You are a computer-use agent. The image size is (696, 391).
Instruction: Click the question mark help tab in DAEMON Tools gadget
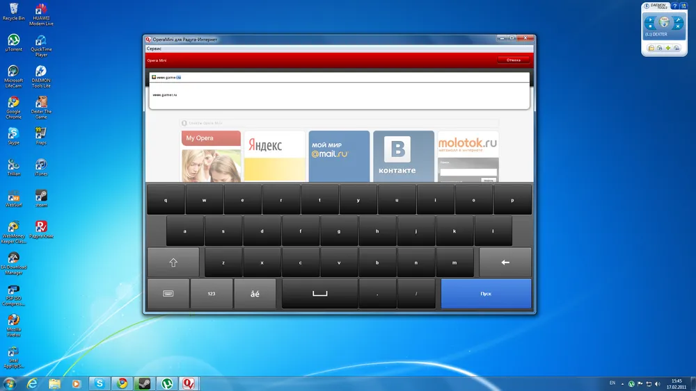coord(674,6)
